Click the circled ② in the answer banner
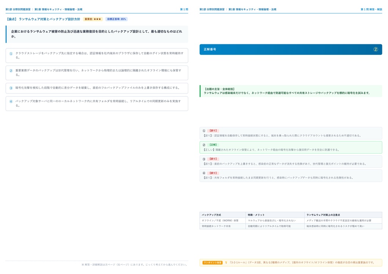Image resolution: width=388 pixels, height=274 pixels. (x=375, y=50)
